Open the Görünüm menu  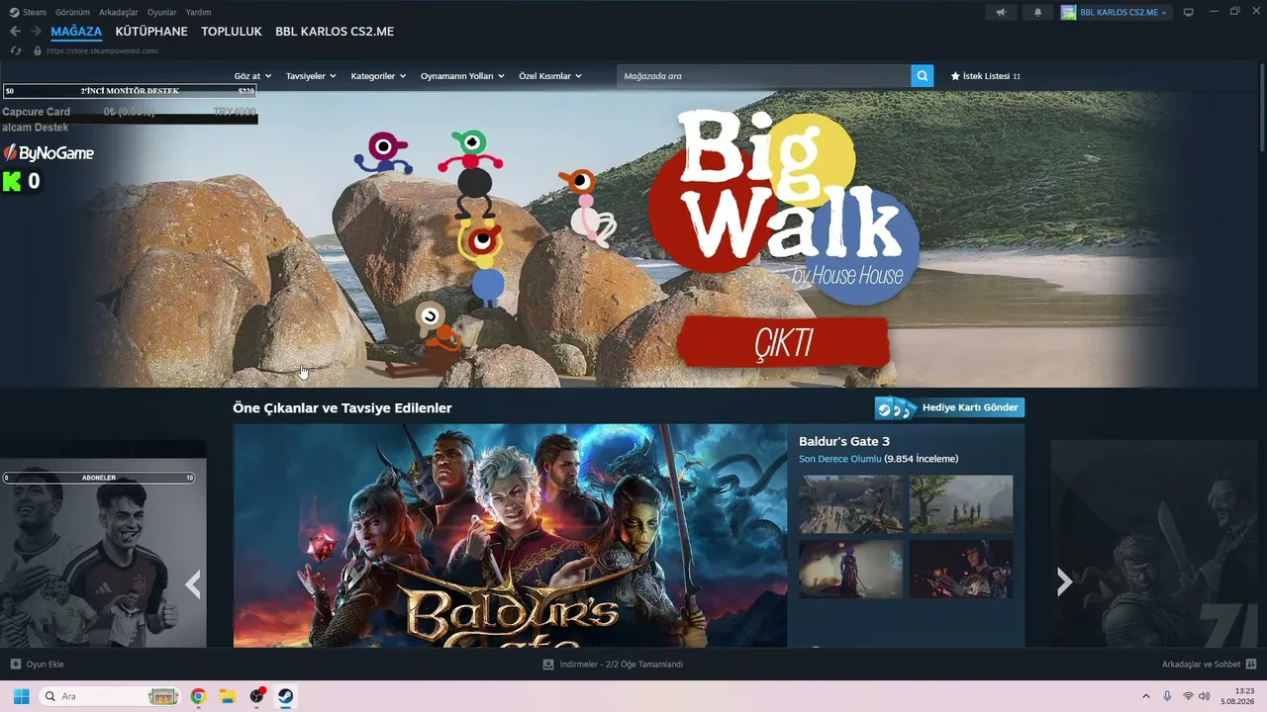click(x=72, y=12)
